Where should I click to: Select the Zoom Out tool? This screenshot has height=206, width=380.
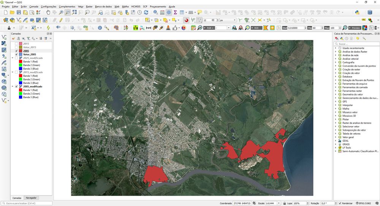[x=68, y=13]
